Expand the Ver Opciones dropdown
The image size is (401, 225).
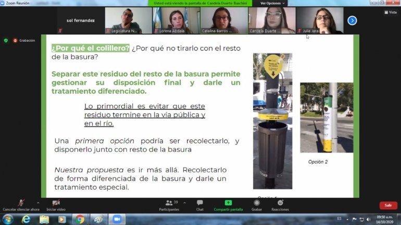(x=273, y=3)
